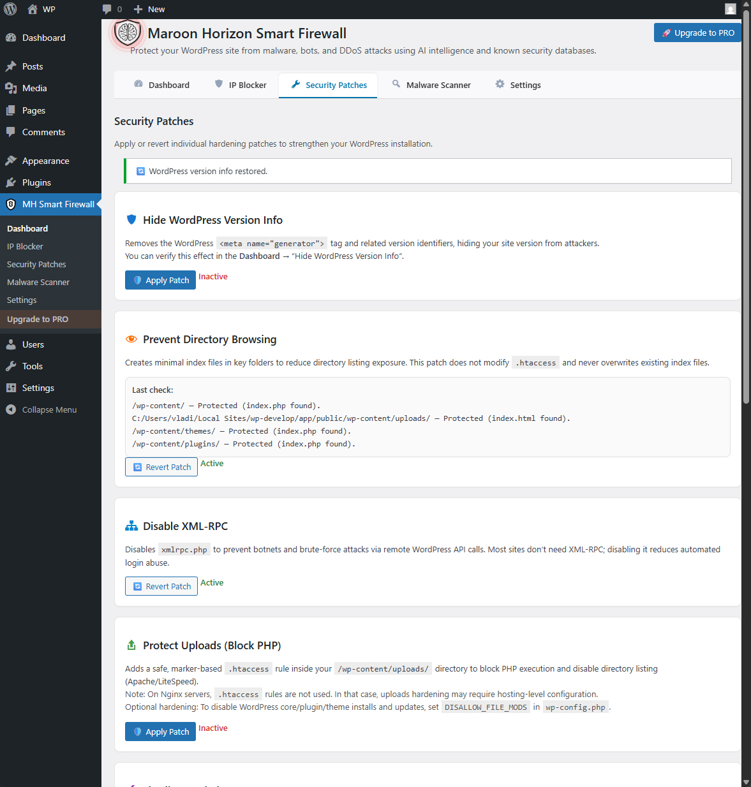Click the MH Smart Firewall shield icon

[11, 204]
